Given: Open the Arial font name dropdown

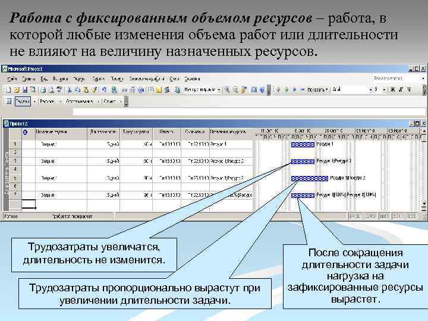Looking at the screenshot, I should click(370, 90).
